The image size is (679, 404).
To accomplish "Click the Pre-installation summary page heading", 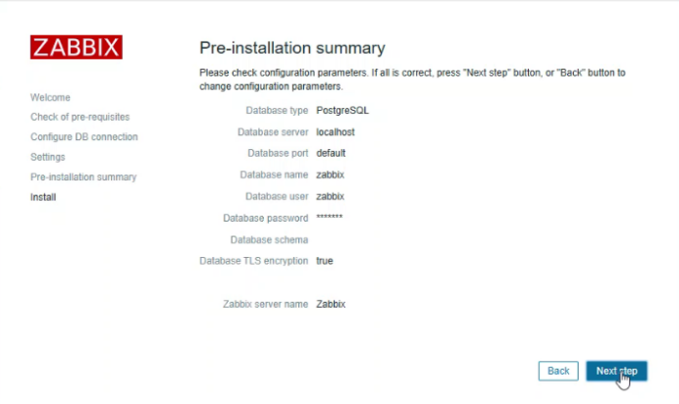I will pyautogui.click(x=292, y=48).
